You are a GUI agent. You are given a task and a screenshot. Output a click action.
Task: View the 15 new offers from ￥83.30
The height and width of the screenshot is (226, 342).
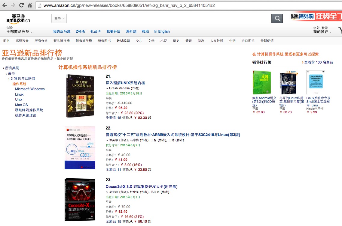click(128, 118)
